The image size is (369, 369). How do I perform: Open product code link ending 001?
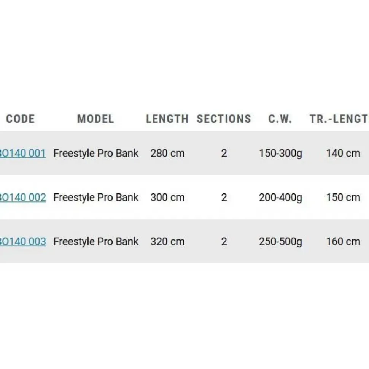pos(23,154)
